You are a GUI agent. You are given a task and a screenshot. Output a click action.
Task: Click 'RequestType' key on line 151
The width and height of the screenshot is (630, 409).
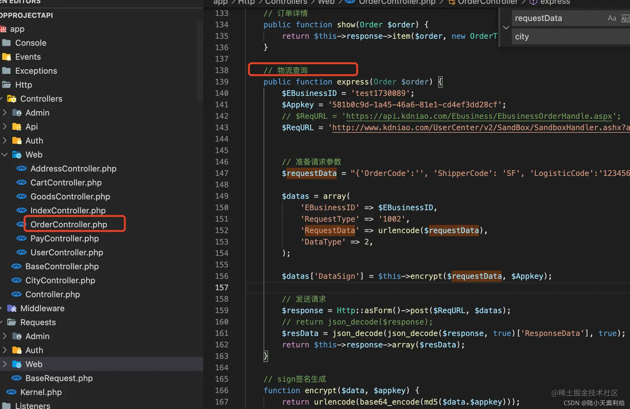coord(330,219)
